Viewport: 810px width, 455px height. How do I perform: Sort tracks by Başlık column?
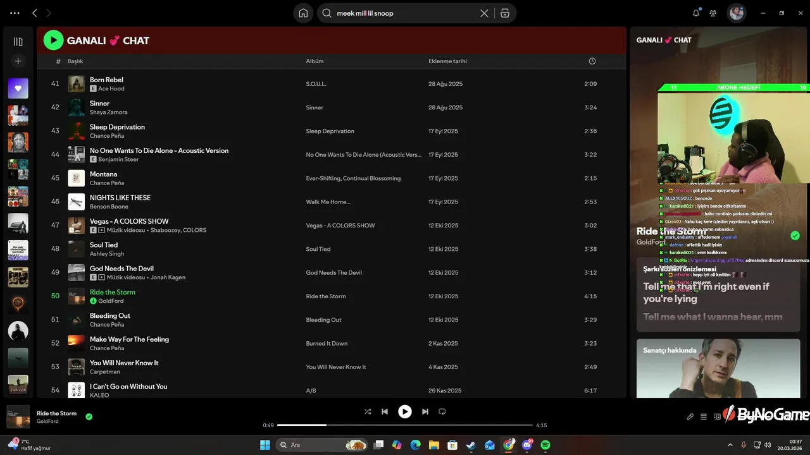[75, 61]
